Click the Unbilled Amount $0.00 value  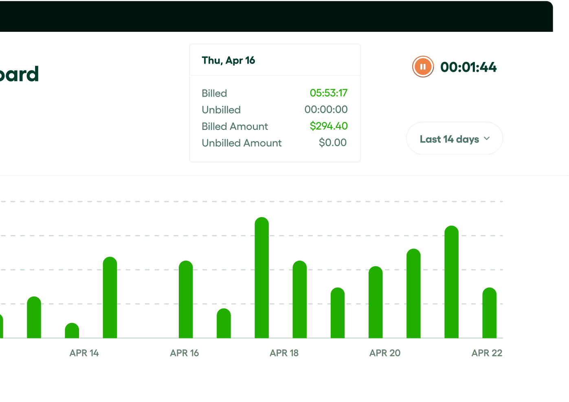(x=333, y=143)
